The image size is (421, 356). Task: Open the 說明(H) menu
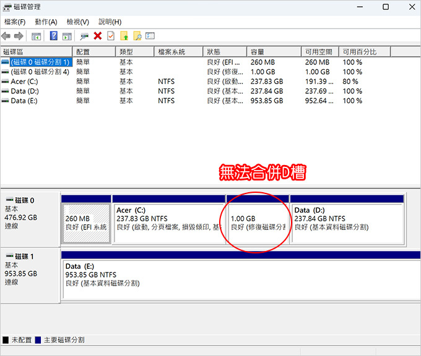(110, 22)
